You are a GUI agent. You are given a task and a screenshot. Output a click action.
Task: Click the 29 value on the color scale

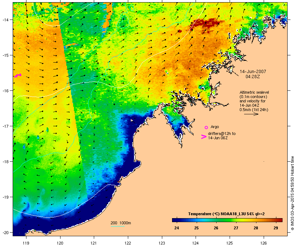tap(276, 228)
